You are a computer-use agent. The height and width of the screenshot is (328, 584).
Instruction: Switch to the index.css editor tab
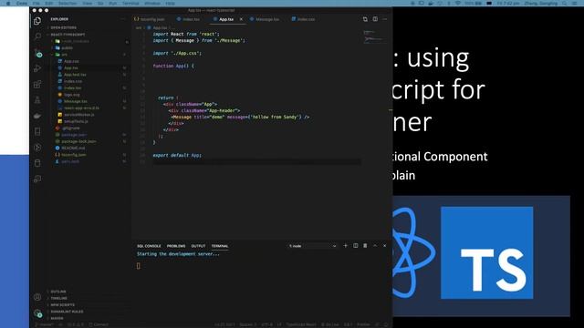[303, 19]
